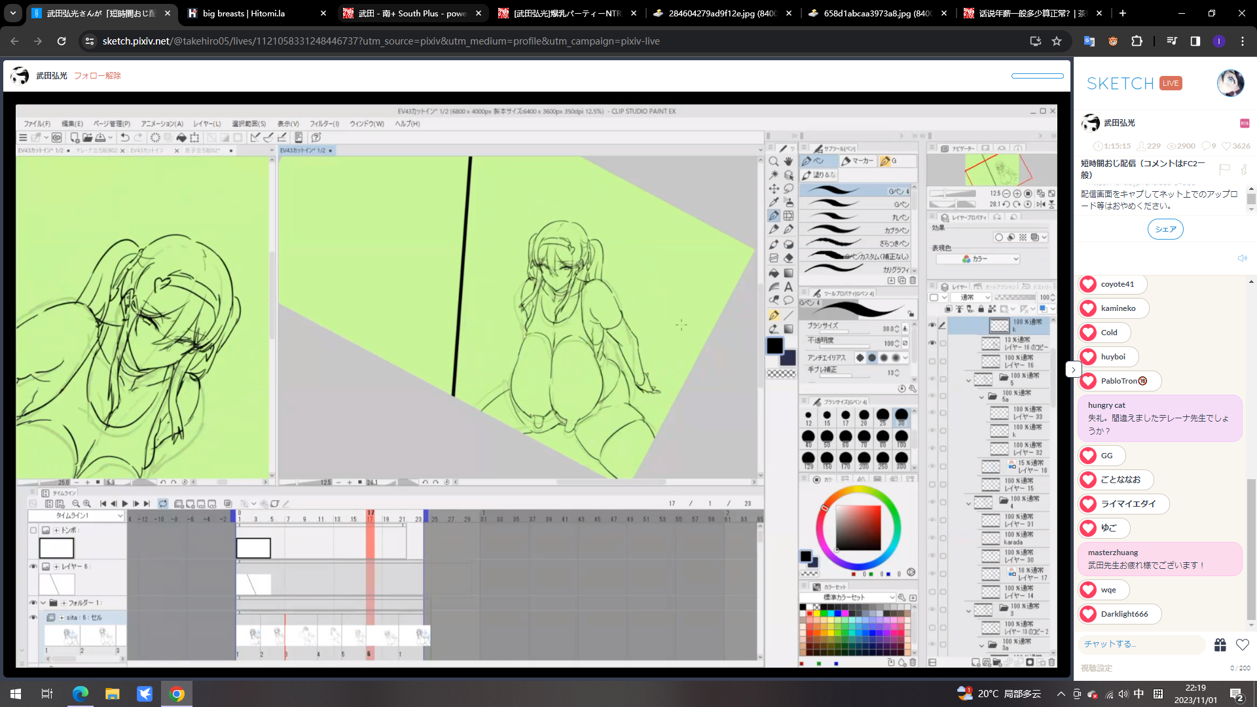
Task: Open the 通常 blending mode dropdown
Action: coord(972,297)
